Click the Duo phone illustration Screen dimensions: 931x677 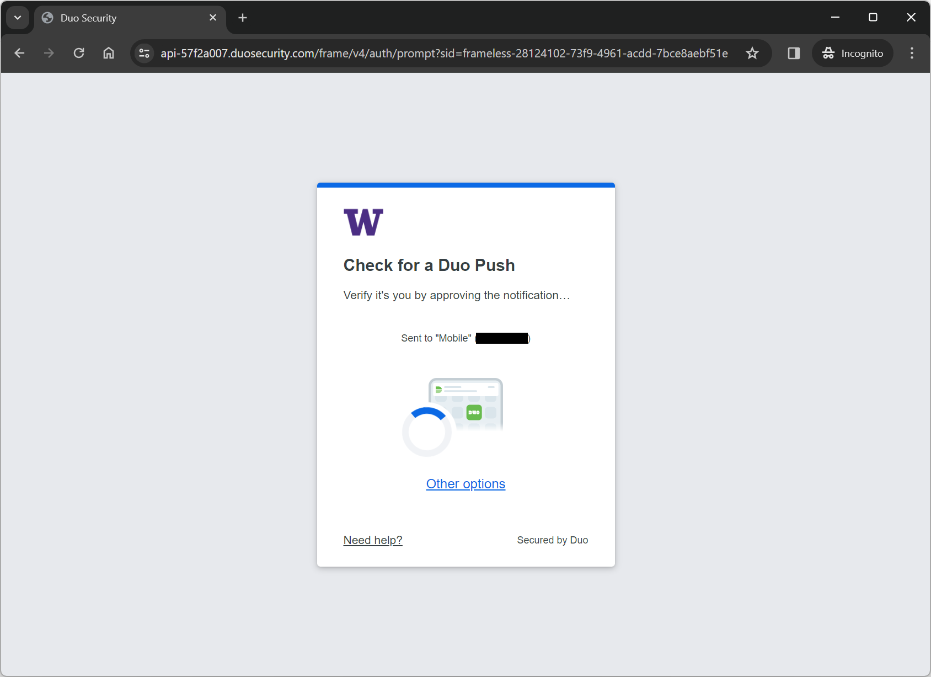pyautogui.click(x=466, y=404)
